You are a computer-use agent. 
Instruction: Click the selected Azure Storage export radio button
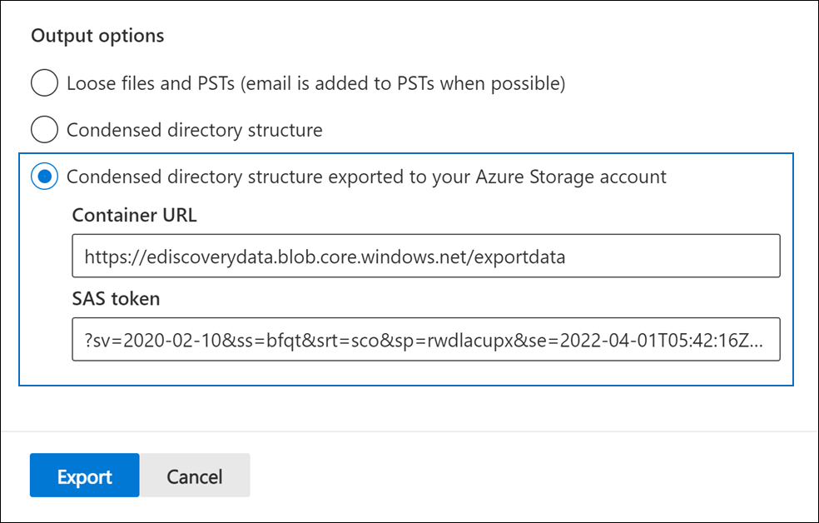pos(44,177)
